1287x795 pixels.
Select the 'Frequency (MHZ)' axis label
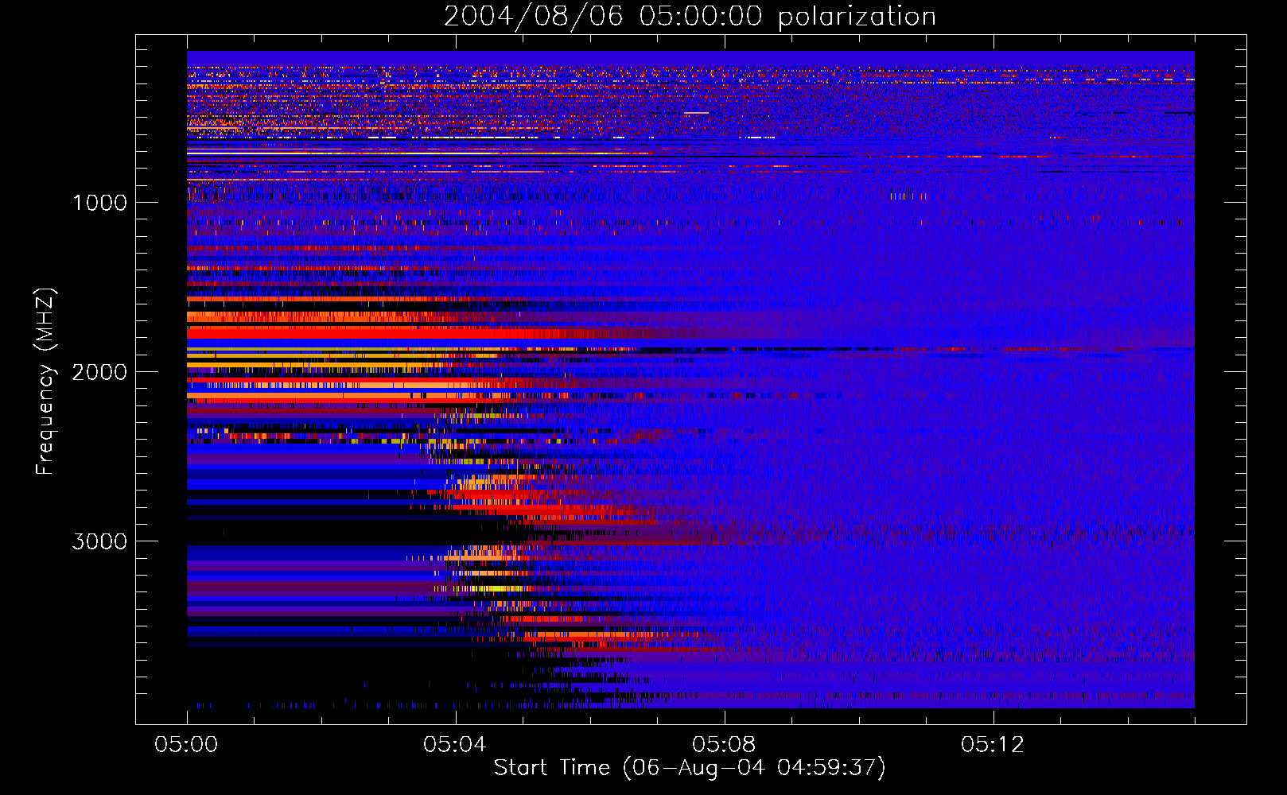(45, 382)
